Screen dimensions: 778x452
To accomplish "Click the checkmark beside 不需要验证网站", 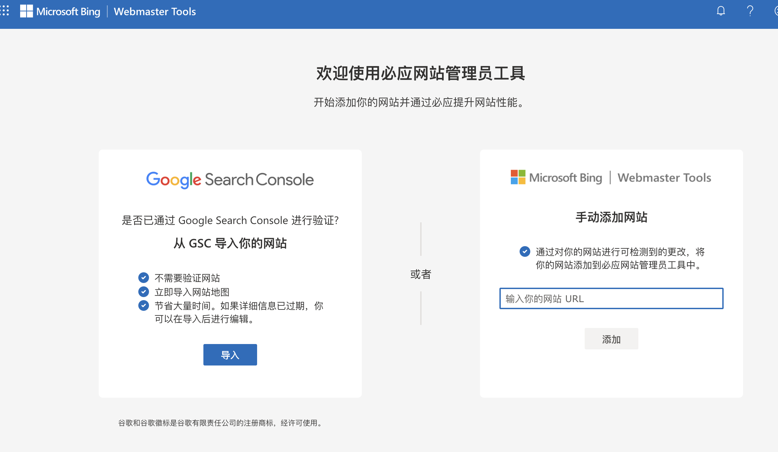I will [x=144, y=278].
